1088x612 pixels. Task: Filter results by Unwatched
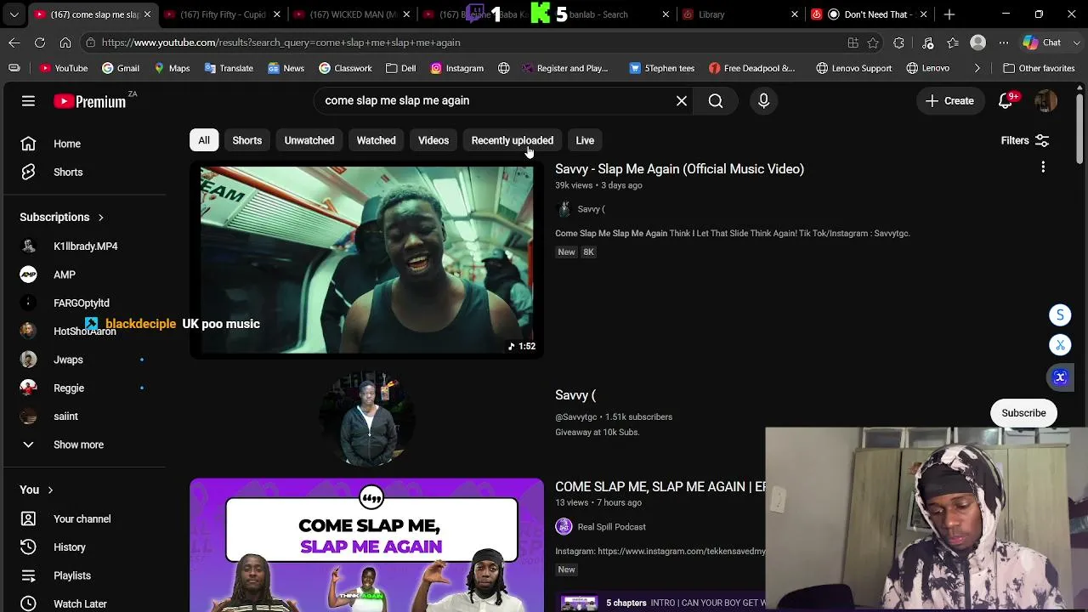(x=309, y=140)
